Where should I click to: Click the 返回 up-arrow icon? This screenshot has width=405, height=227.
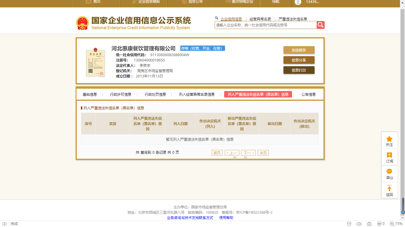(x=389, y=188)
